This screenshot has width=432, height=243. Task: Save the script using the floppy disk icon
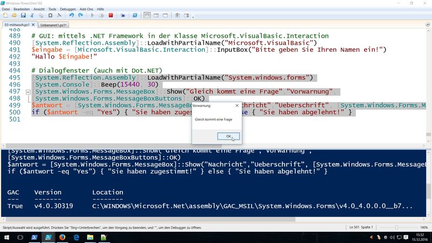pos(23,16)
